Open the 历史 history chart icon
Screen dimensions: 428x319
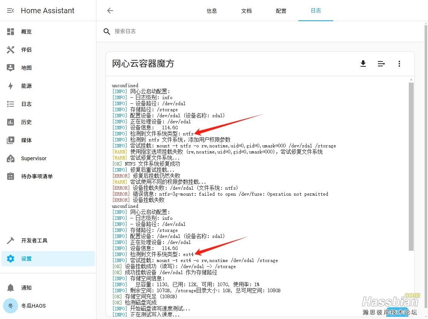click(x=11, y=122)
